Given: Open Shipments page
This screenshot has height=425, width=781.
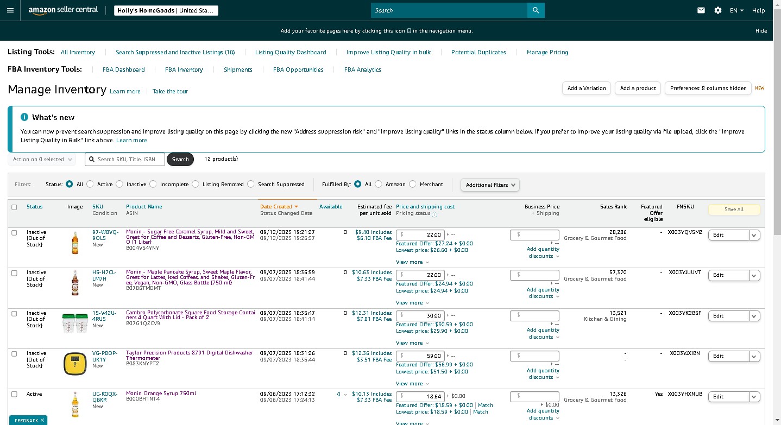Looking at the screenshot, I should [238, 70].
